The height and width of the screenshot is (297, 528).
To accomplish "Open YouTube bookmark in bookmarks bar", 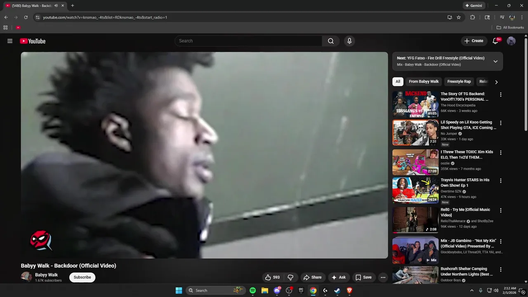I will pos(18,28).
